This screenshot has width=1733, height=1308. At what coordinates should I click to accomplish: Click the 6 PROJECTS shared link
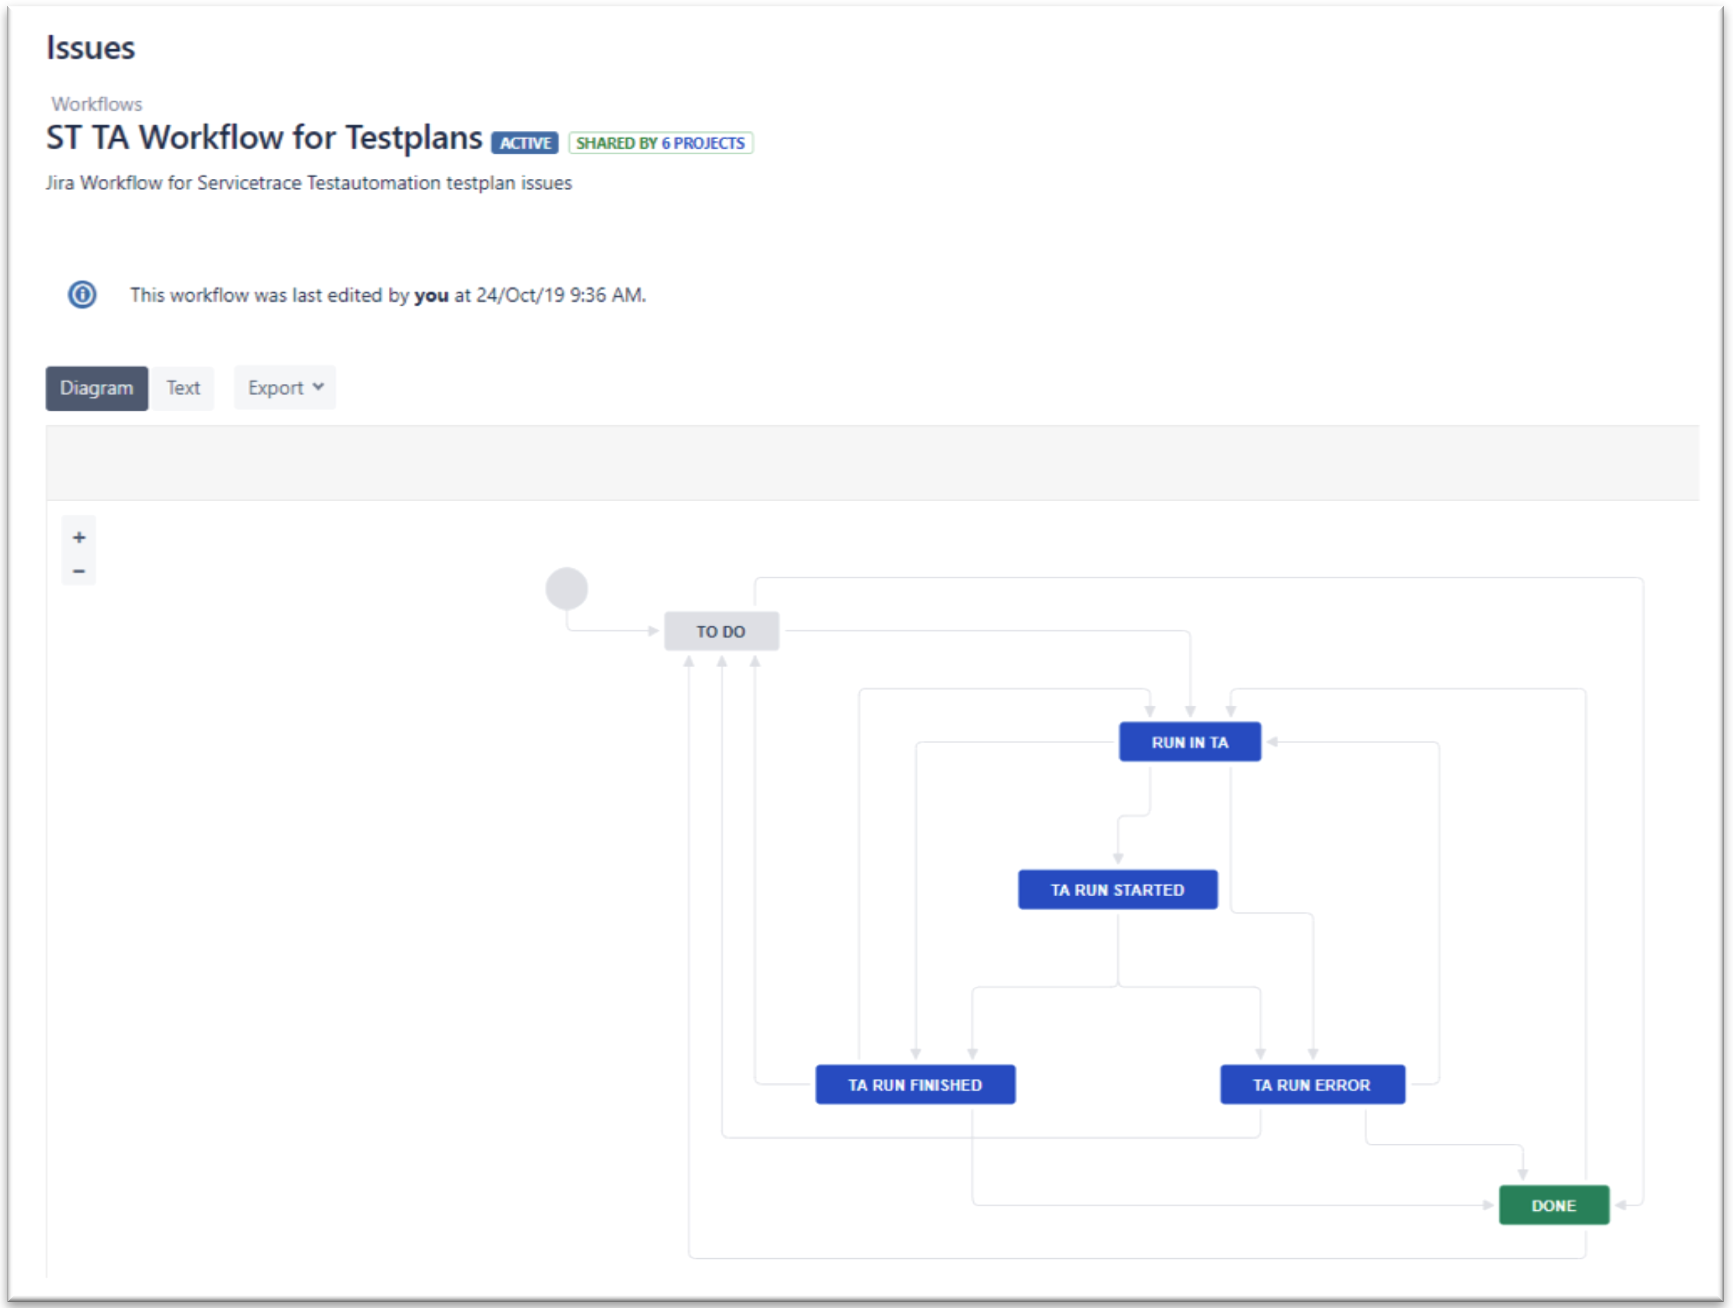coord(703,143)
